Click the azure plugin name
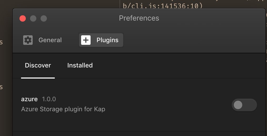The image size is (267, 136). (29, 99)
